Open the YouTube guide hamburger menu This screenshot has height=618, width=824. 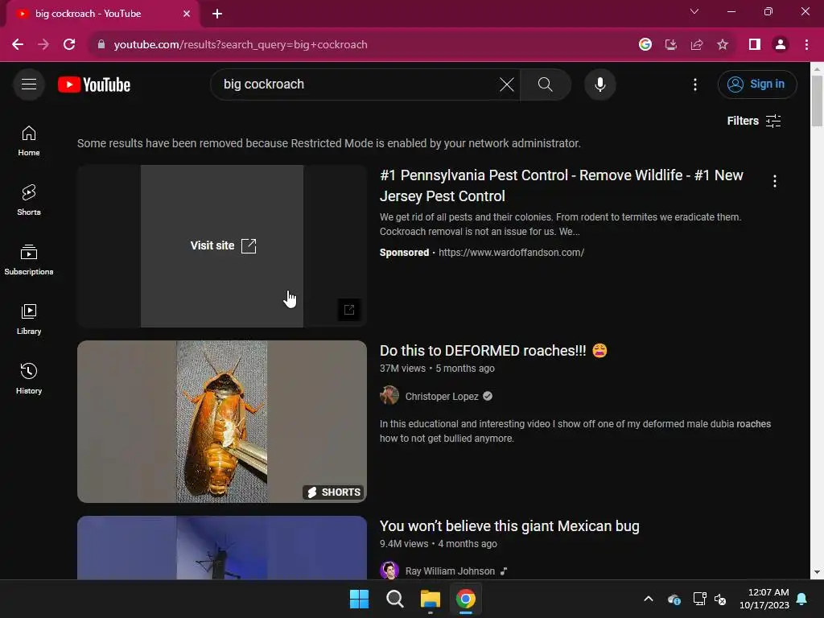point(29,84)
